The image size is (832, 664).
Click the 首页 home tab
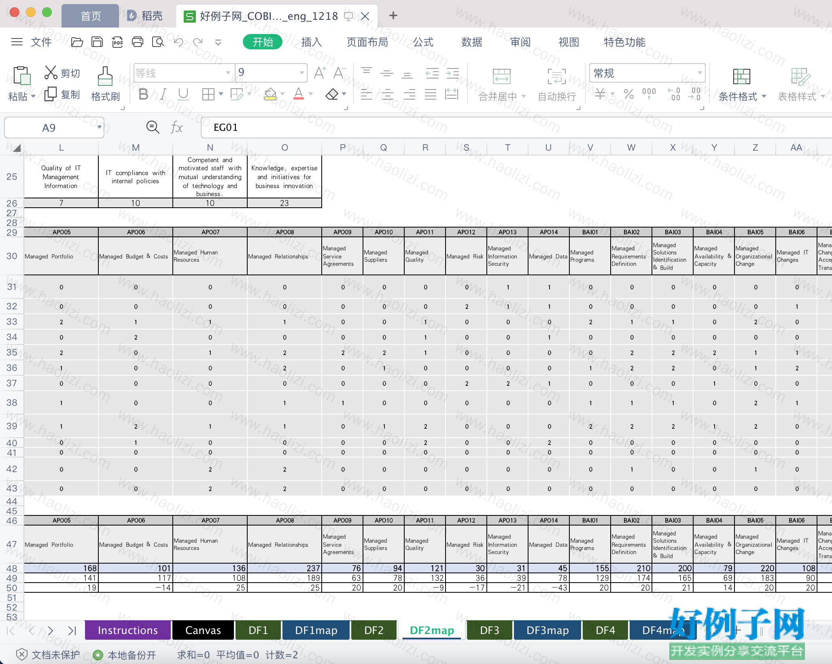point(90,16)
